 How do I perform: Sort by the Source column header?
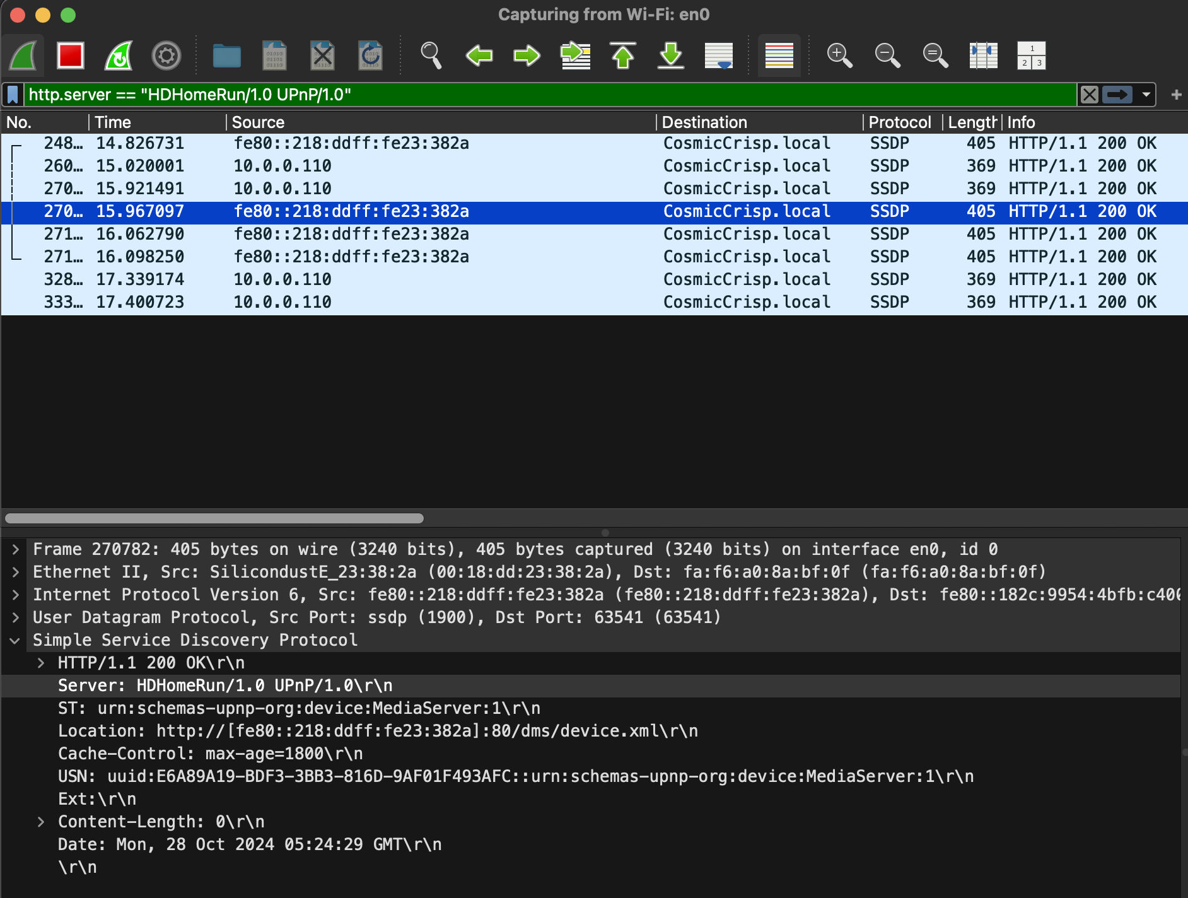pos(441,122)
